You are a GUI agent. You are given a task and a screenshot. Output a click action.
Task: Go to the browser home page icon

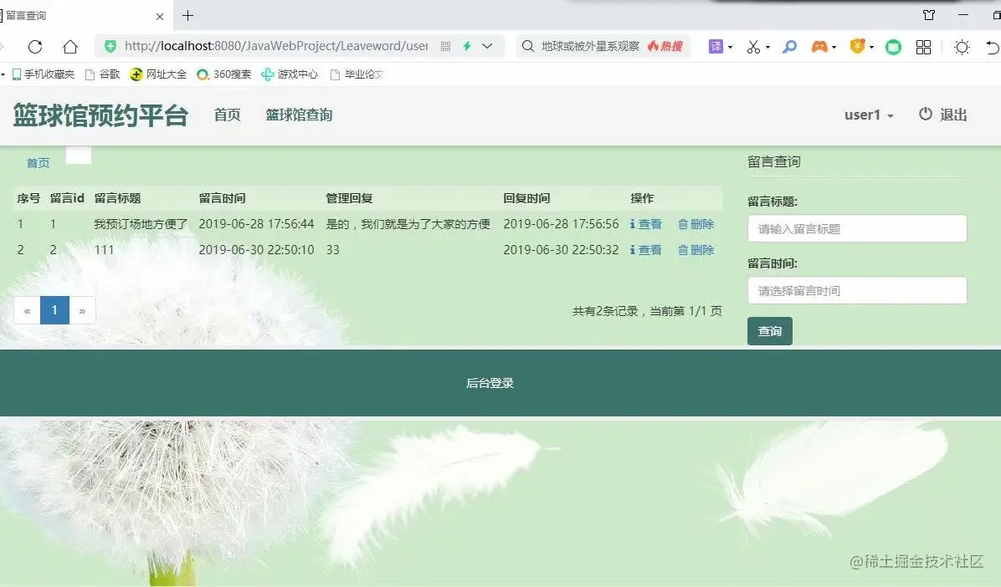pyautogui.click(x=70, y=47)
